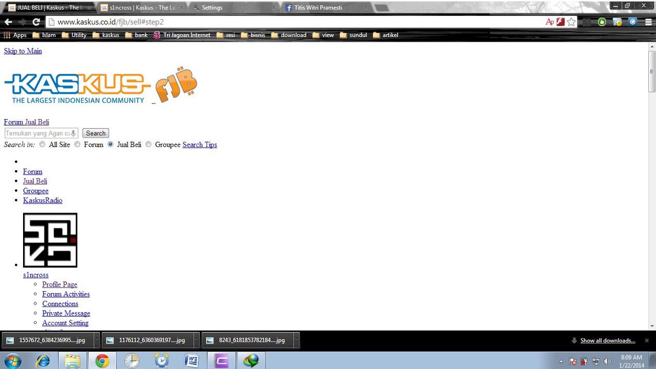
Task: Open Tri Jagoan Internet bookmark
Action: pos(182,35)
